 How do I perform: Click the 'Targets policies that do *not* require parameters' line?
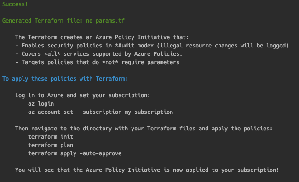pyautogui.click(x=97, y=62)
